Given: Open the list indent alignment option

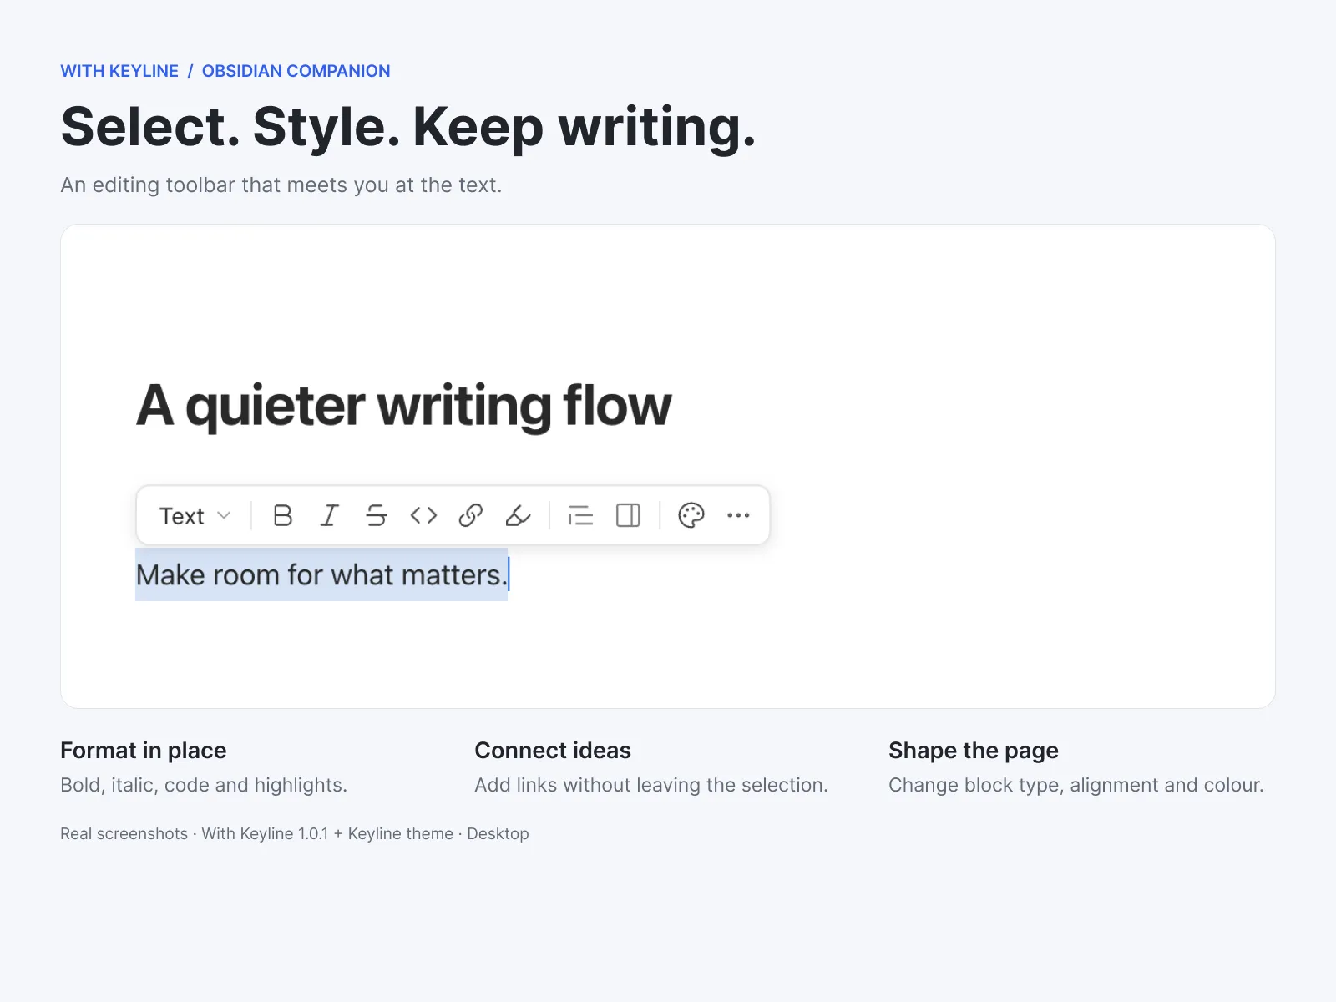Looking at the screenshot, I should click(580, 515).
